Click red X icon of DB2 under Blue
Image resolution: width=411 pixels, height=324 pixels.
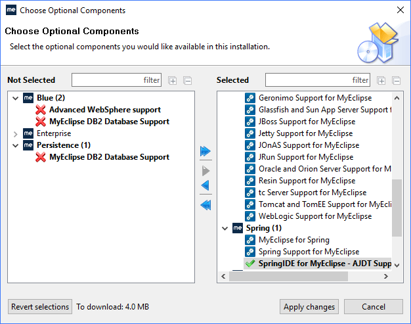pos(41,122)
